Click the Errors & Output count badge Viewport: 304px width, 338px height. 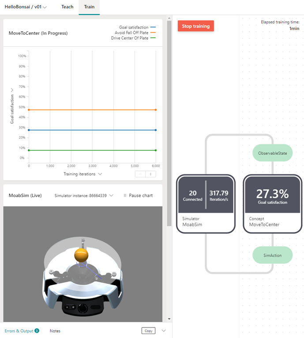click(37, 331)
